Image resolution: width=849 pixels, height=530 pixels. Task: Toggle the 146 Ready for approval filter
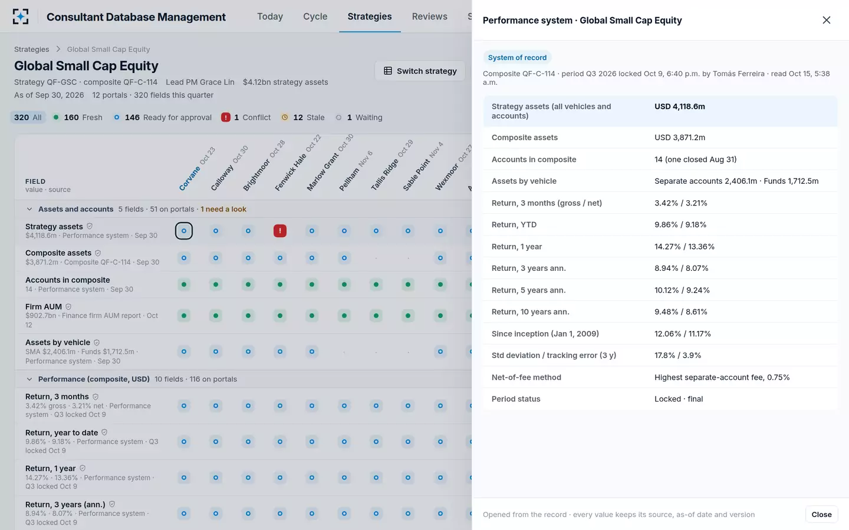click(x=163, y=117)
